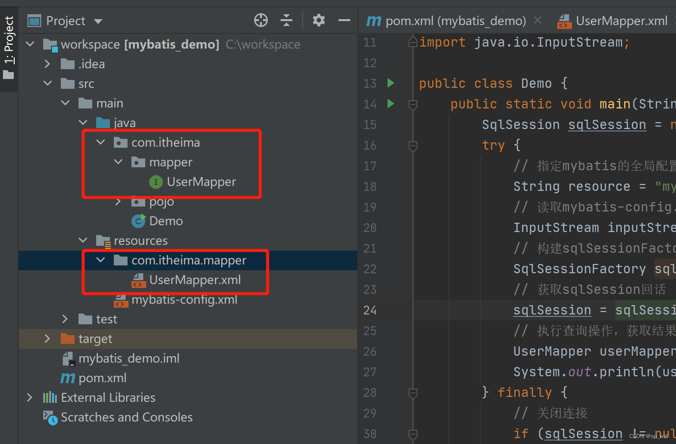The height and width of the screenshot is (444, 676).
Task: Open the Project view dropdown arrow
Action: coord(98,21)
